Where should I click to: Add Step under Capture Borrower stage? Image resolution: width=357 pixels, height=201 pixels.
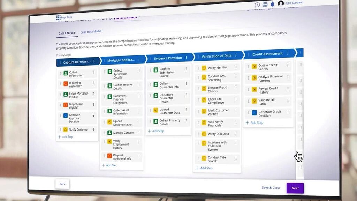66,137
